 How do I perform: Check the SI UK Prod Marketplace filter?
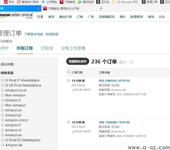[x=3, y=85]
